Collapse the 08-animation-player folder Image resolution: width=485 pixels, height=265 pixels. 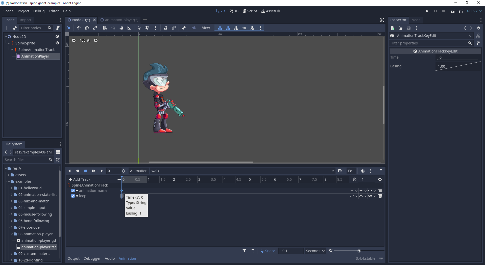12,234
